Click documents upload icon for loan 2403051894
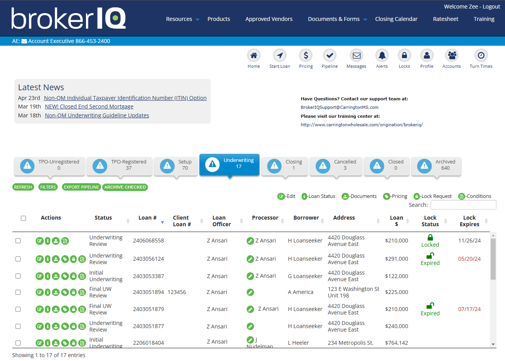505x361 pixels. coord(56,292)
